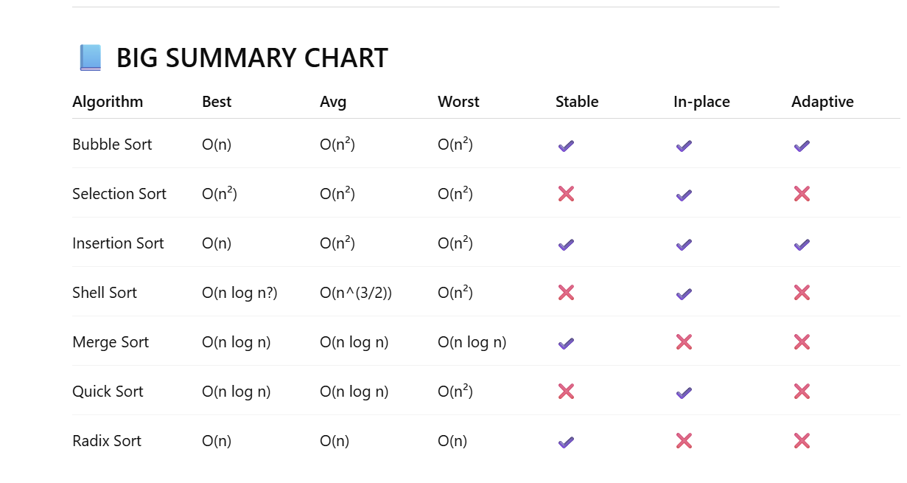Screen dimensions: 907x483
Task: Click the Worst column header
Action: click(x=458, y=102)
